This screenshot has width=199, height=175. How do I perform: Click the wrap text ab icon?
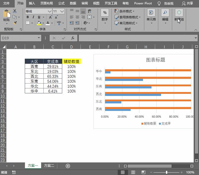[x=89, y=11]
